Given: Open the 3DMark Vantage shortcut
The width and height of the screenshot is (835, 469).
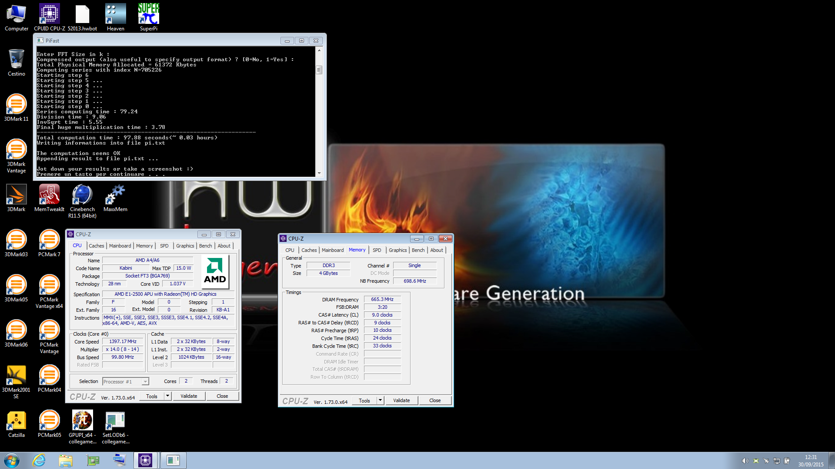Looking at the screenshot, I should pyautogui.click(x=17, y=156).
